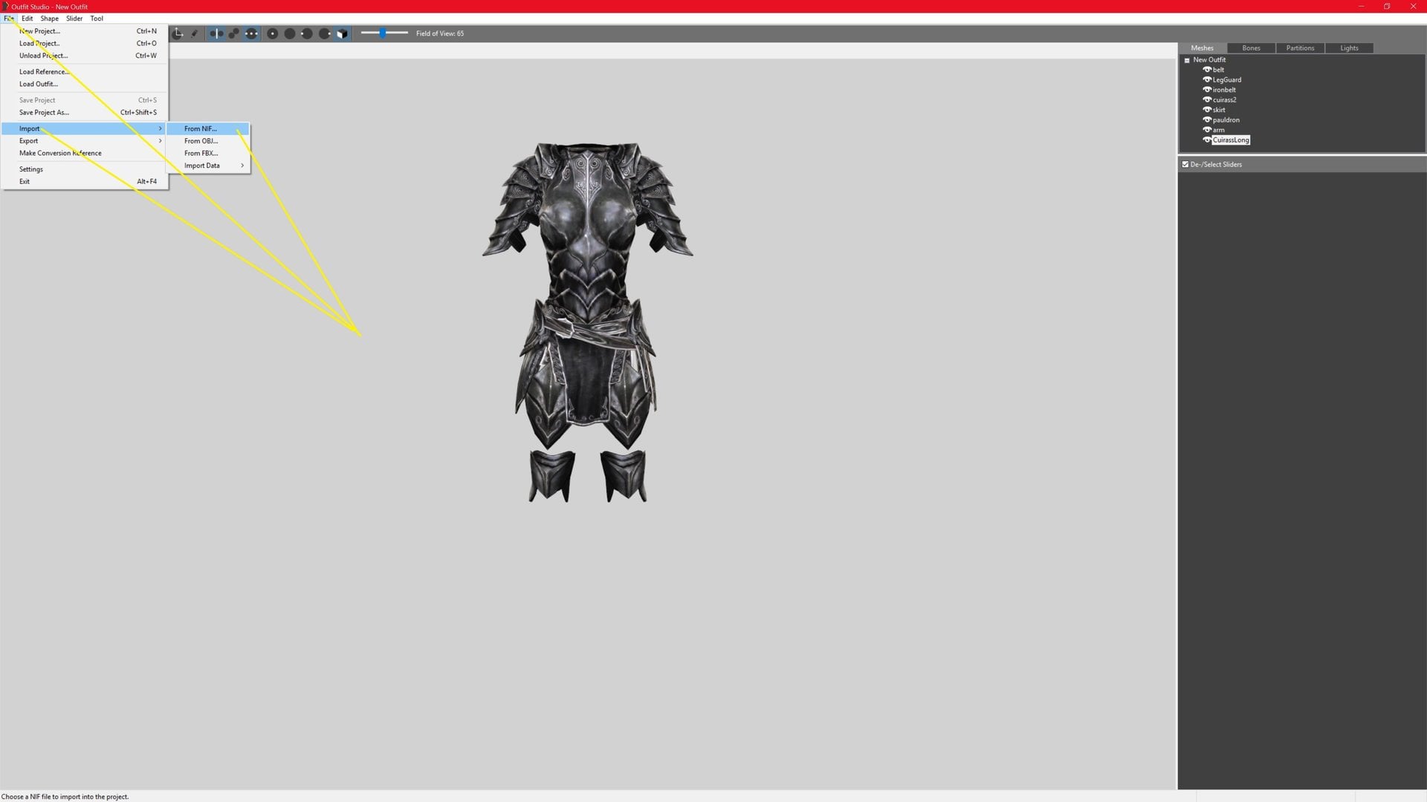Viewport: 1427px width, 802px height.
Task: Click the circle with right dot view icon
Action: (x=325, y=33)
